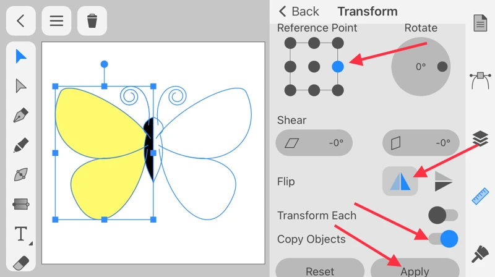Open the ruler measurement panel
Viewport: 495px width, 277px height.
point(481,196)
